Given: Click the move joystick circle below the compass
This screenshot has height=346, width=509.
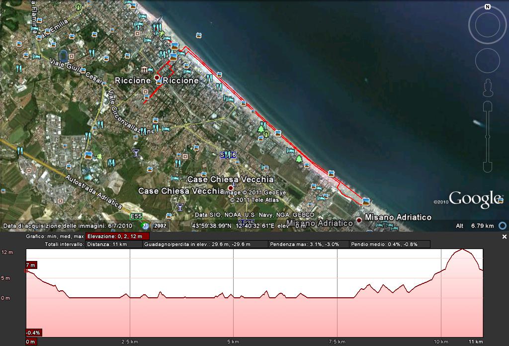Looking at the screenshot, I should point(487,60).
